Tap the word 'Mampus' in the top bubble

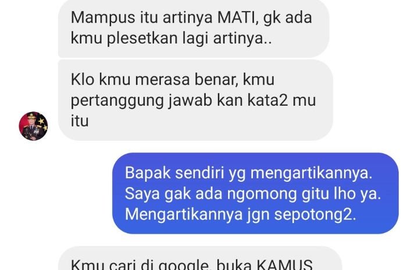(103, 18)
